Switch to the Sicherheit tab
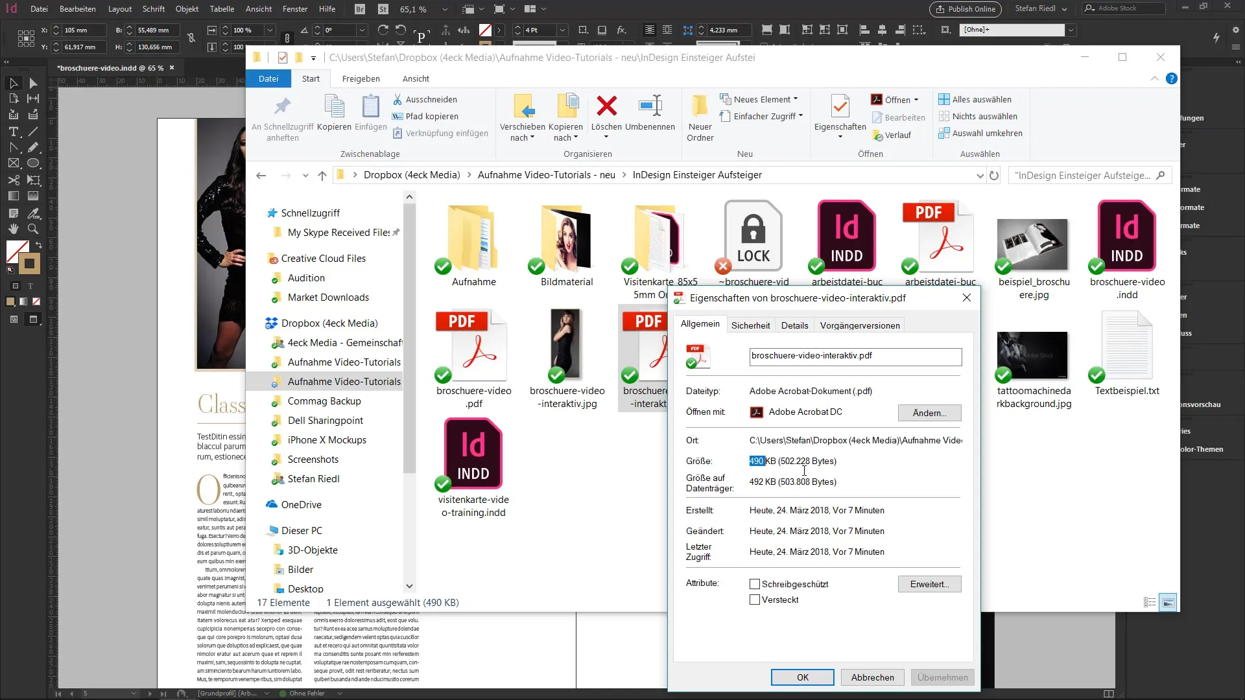The image size is (1245, 700). point(750,325)
